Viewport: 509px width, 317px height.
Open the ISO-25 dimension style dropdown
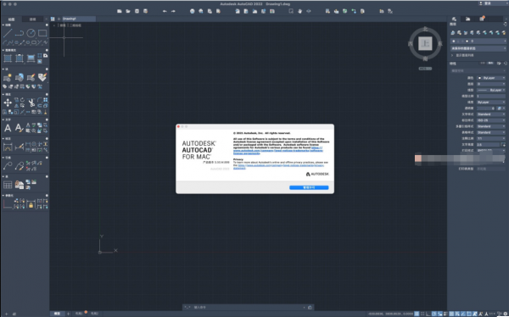click(491, 120)
